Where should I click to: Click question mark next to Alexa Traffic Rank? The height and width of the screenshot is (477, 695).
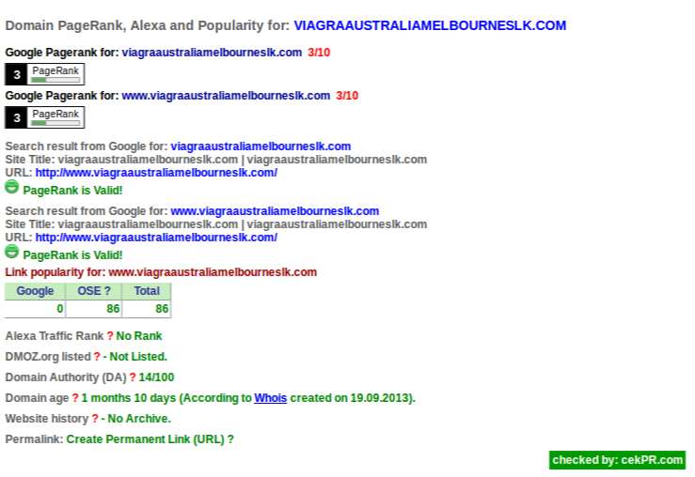110,336
